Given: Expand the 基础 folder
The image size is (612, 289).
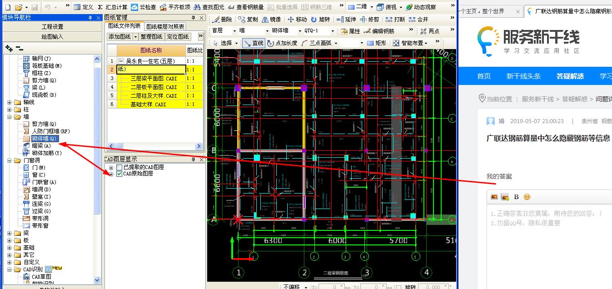Looking at the screenshot, I should tap(10, 248).
